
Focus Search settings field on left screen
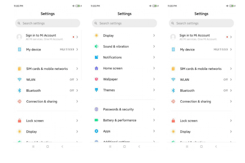48,23
